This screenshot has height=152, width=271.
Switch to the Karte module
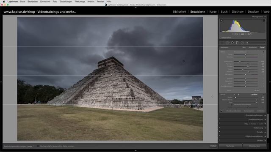tap(213, 12)
